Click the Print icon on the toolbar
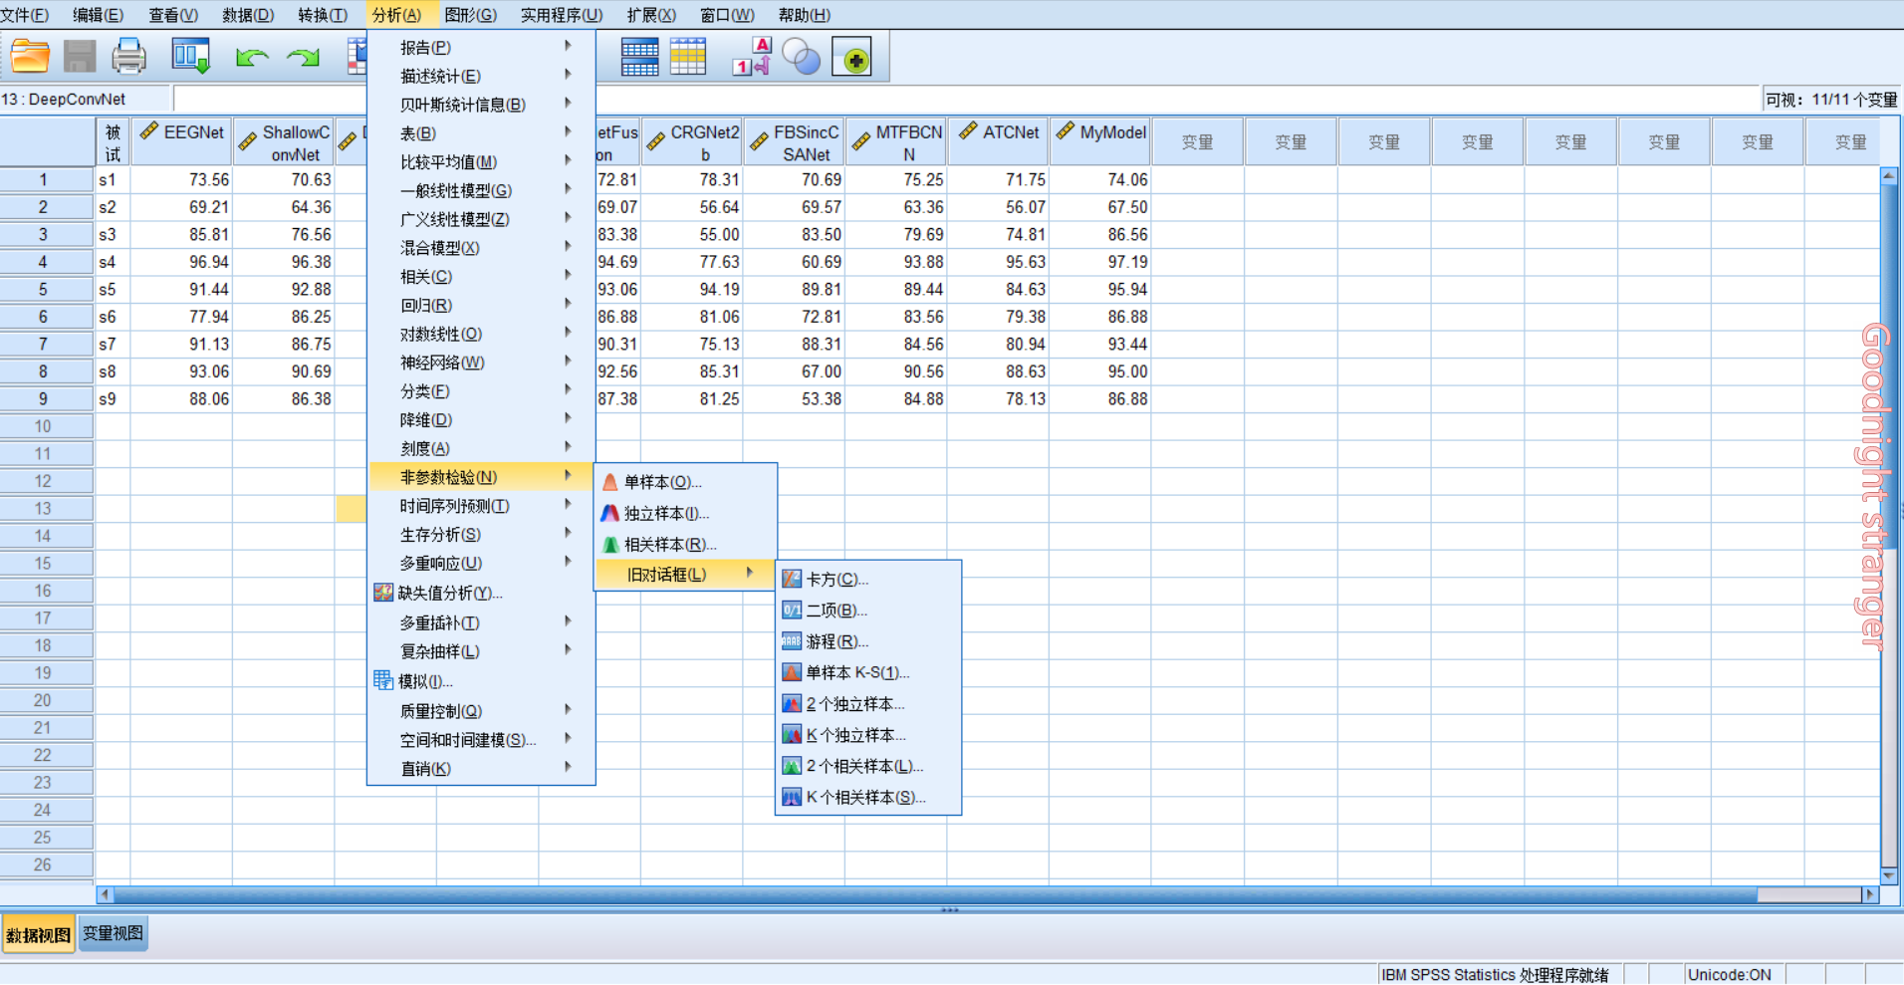This screenshot has width=1904, height=985. pos(129,57)
